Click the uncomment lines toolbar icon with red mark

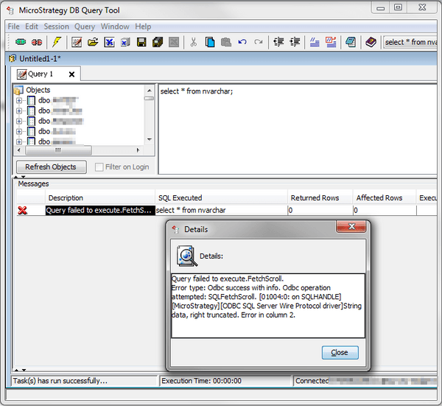331,42
